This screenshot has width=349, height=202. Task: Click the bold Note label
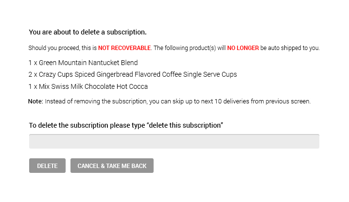coord(35,101)
